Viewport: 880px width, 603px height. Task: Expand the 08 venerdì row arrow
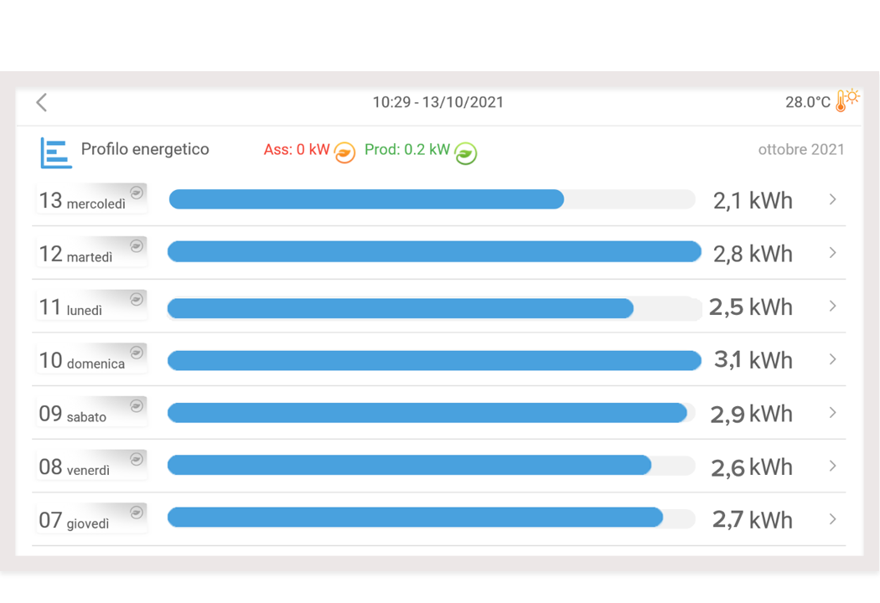point(832,466)
